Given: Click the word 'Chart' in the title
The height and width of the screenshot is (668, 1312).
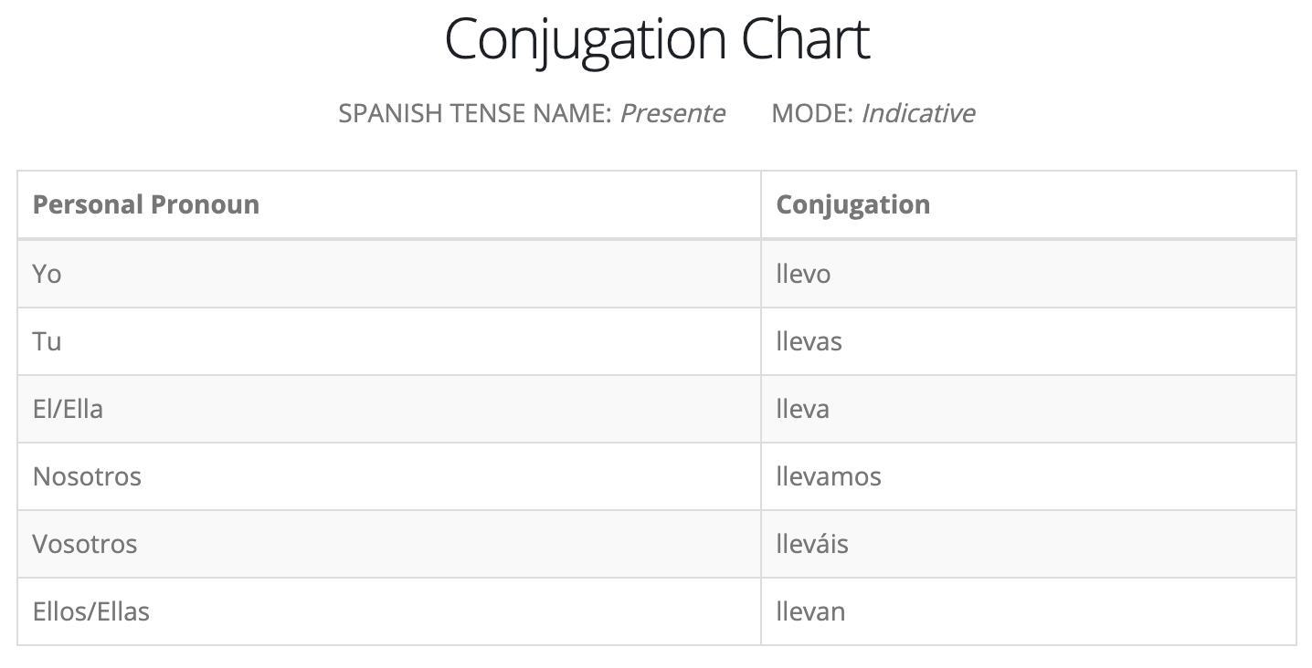Looking at the screenshot, I should tap(805, 39).
